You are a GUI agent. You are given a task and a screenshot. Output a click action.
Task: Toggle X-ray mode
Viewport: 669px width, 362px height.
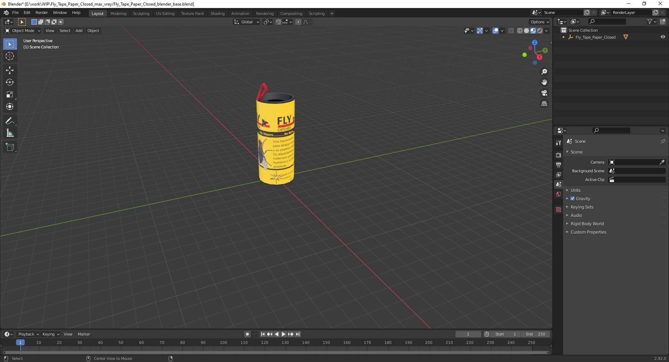click(511, 31)
